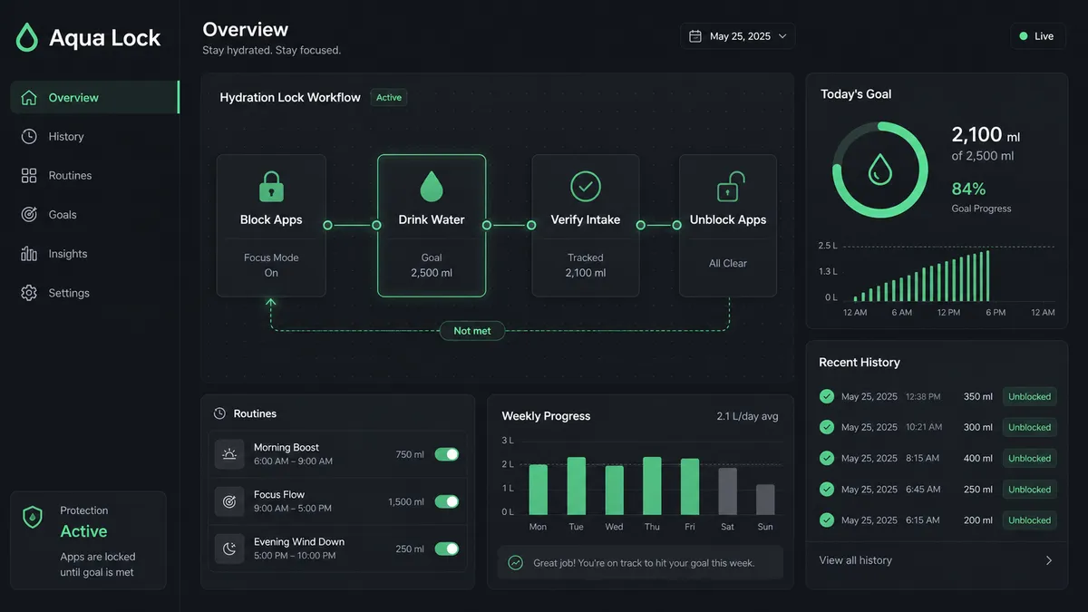This screenshot has height=612, width=1088.
Task: Click the Active badge beside Hydration Lock Workflow
Action: (x=389, y=97)
